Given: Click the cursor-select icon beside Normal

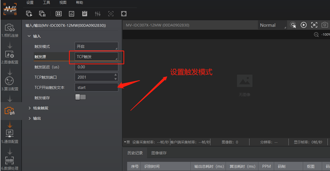Looking at the screenshot, I should click(x=293, y=25).
